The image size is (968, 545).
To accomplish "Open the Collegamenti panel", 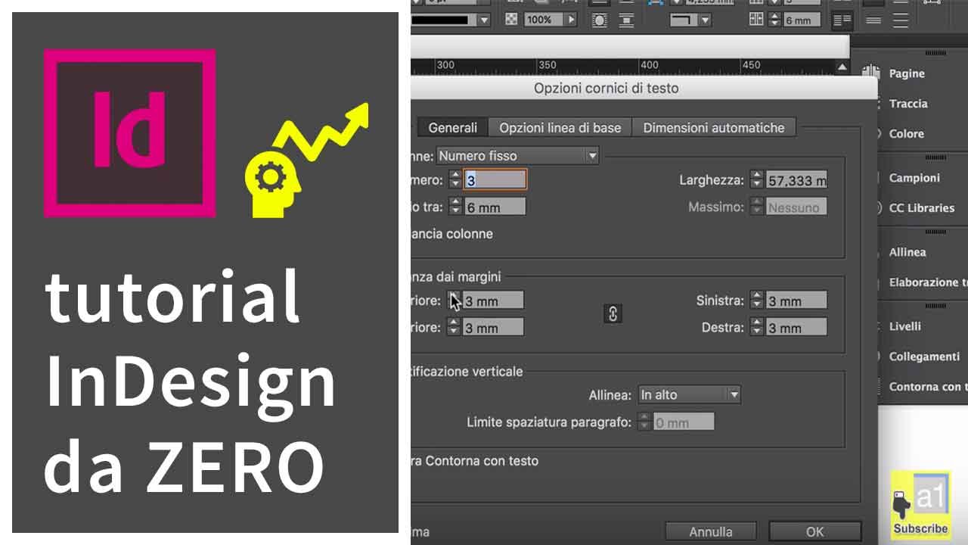I will point(923,357).
